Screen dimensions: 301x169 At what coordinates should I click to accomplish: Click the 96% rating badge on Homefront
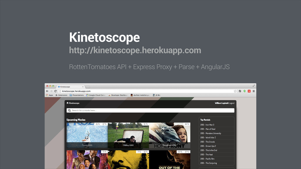[x=187, y=124]
